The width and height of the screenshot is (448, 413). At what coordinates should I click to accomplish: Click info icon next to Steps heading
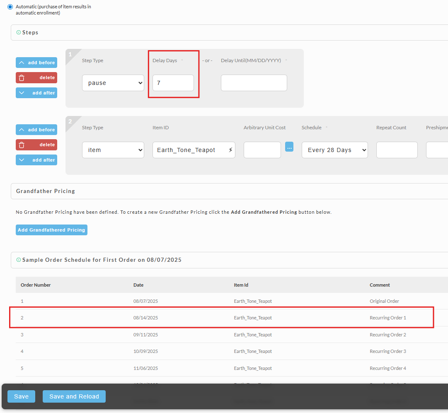19,33
